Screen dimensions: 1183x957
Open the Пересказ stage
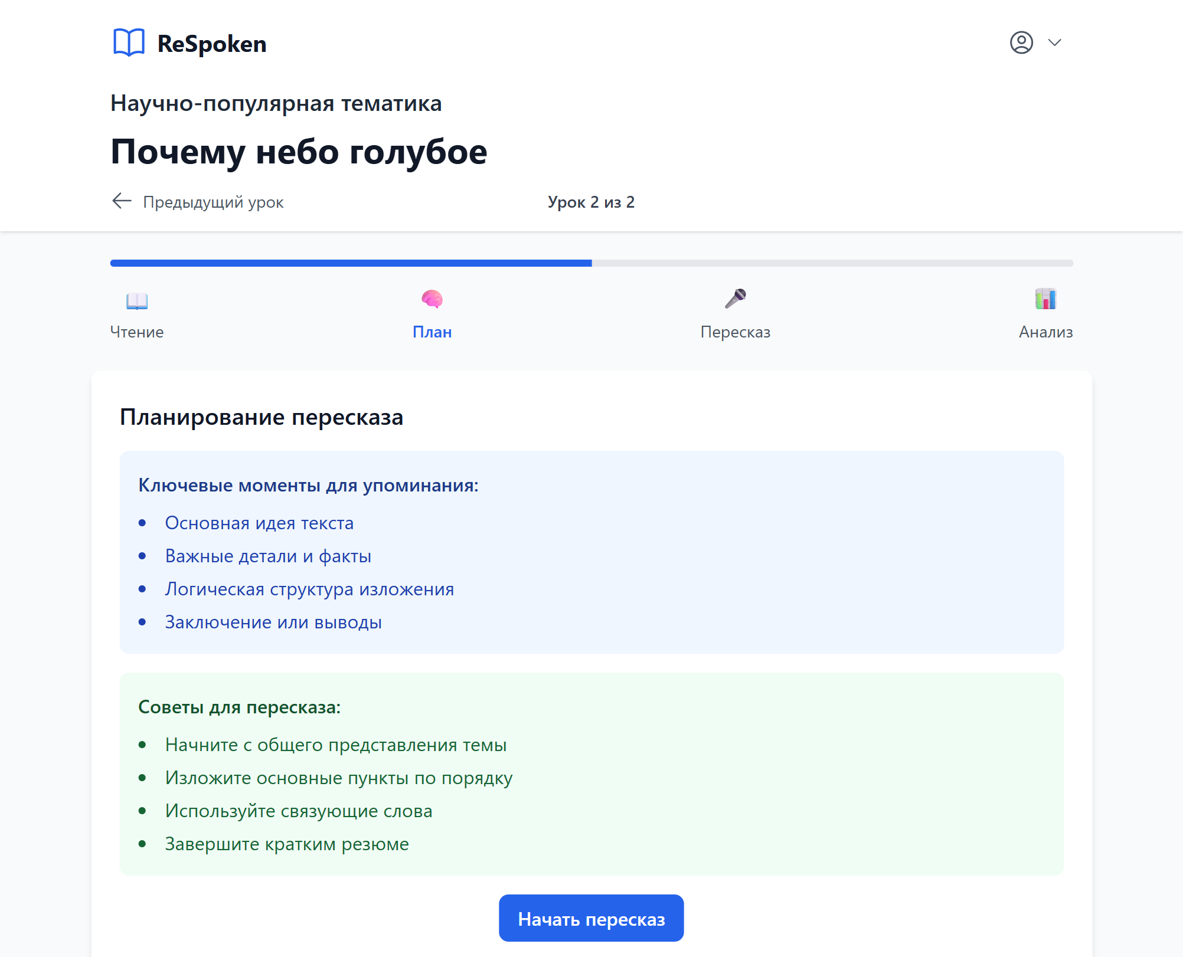coord(736,332)
